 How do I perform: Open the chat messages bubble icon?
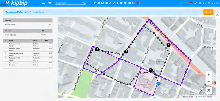click(x=209, y=3)
